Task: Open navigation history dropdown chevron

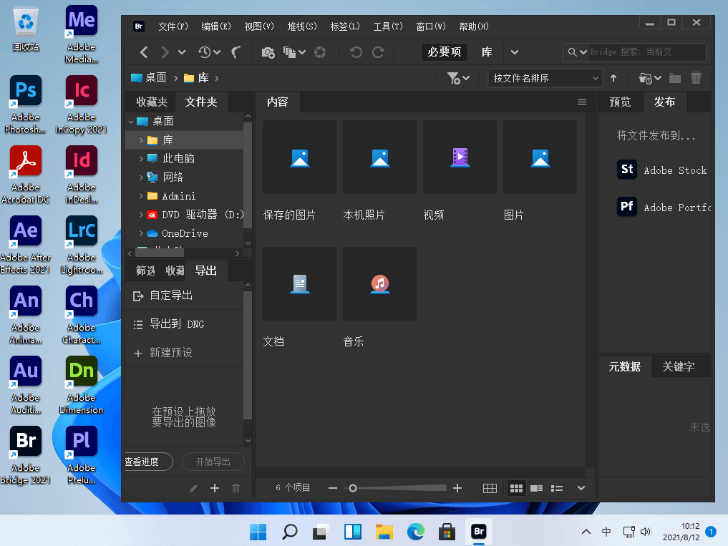Action: pos(182,52)
